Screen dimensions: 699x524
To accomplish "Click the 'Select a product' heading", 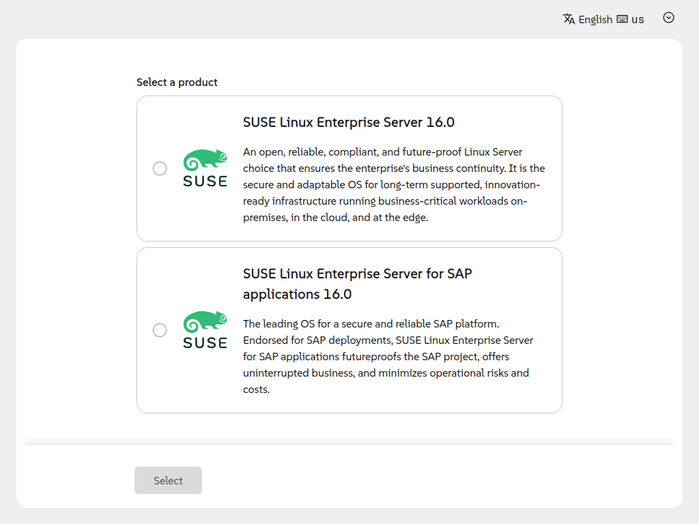I will coord(177,82).
